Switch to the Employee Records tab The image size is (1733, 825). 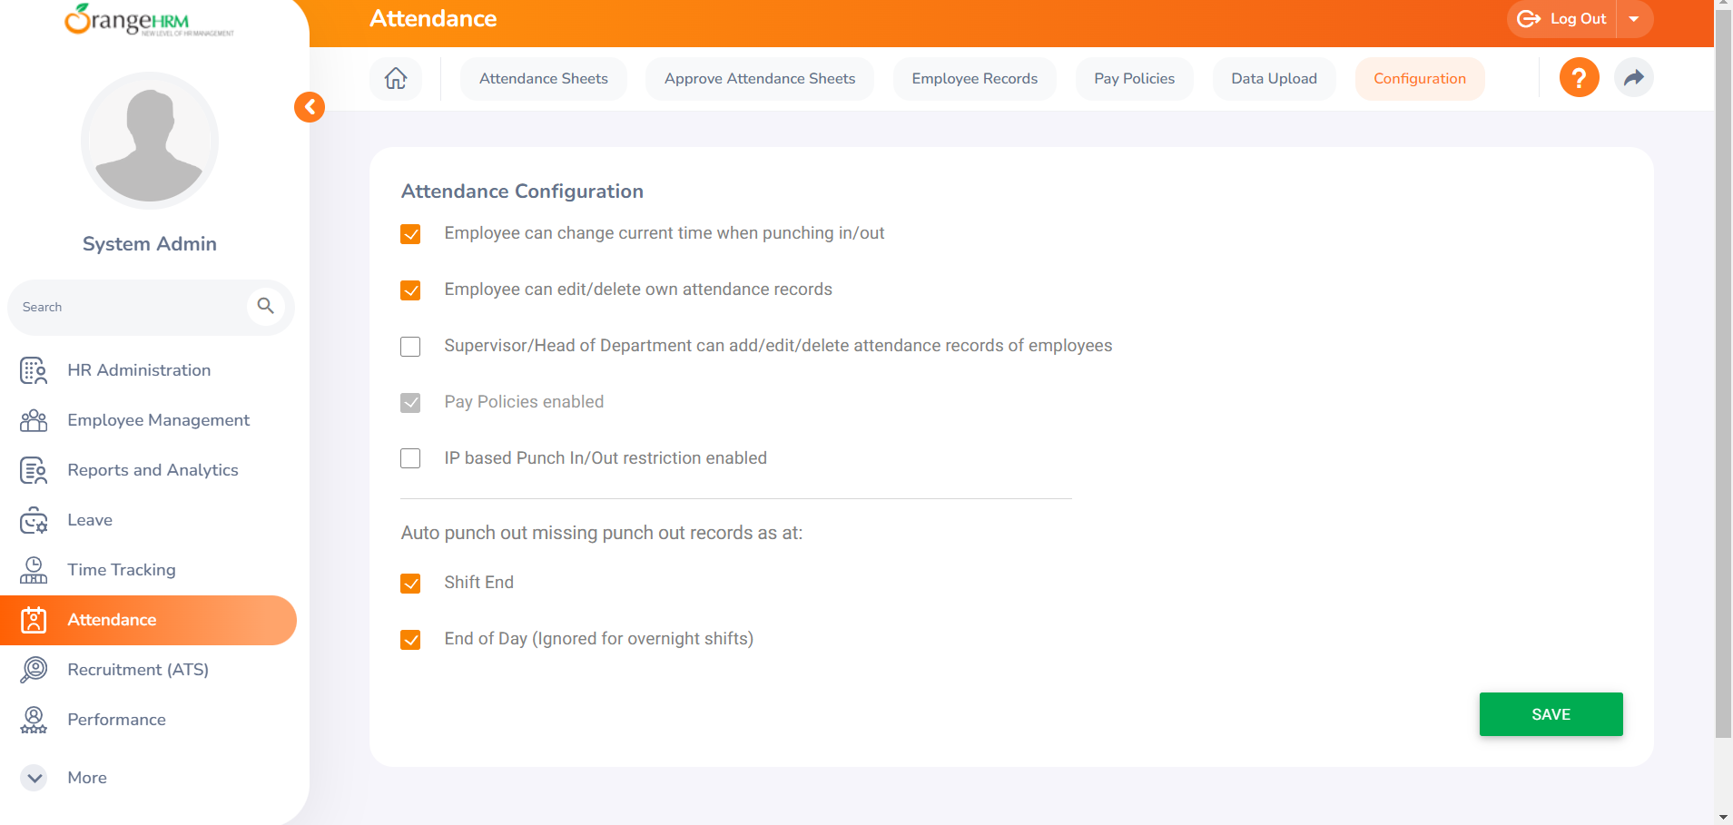click(975, 79)
